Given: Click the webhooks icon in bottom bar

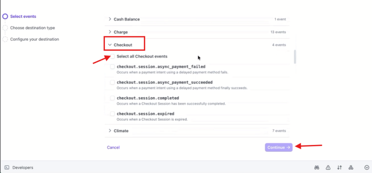Looking at the screenshot, I should pos(351,168).
